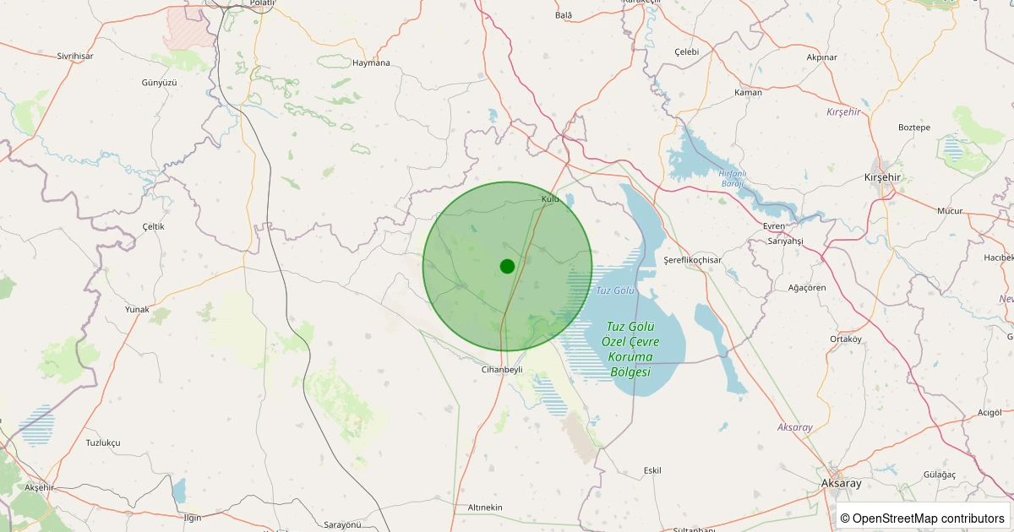The image size is (1014, 532).
Task: Select the Kırşehir city label
Action: point(883,177)
